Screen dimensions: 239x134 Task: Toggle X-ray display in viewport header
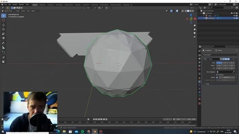(183, 11)
